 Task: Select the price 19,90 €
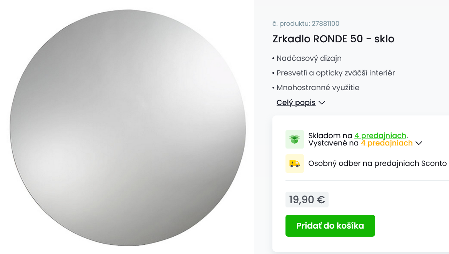coord(307,199)
